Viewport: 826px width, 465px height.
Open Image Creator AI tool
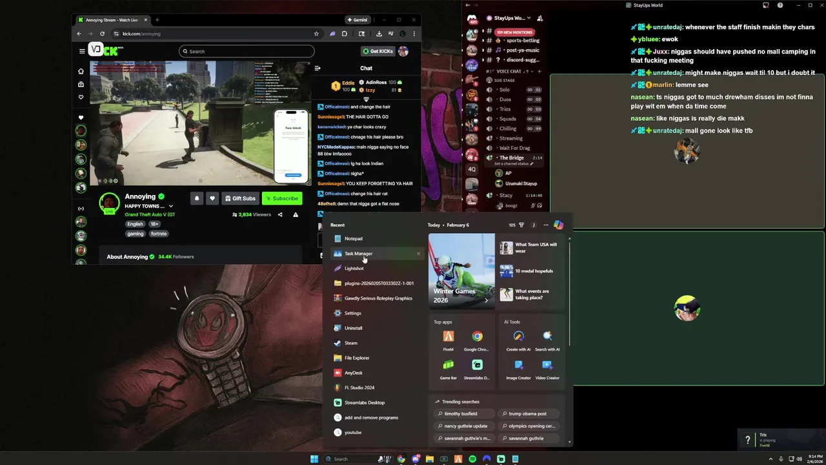tap(518, 369)
